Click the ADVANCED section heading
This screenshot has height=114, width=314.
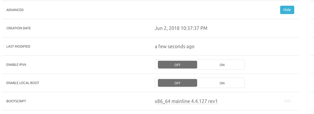pos(15,10)
